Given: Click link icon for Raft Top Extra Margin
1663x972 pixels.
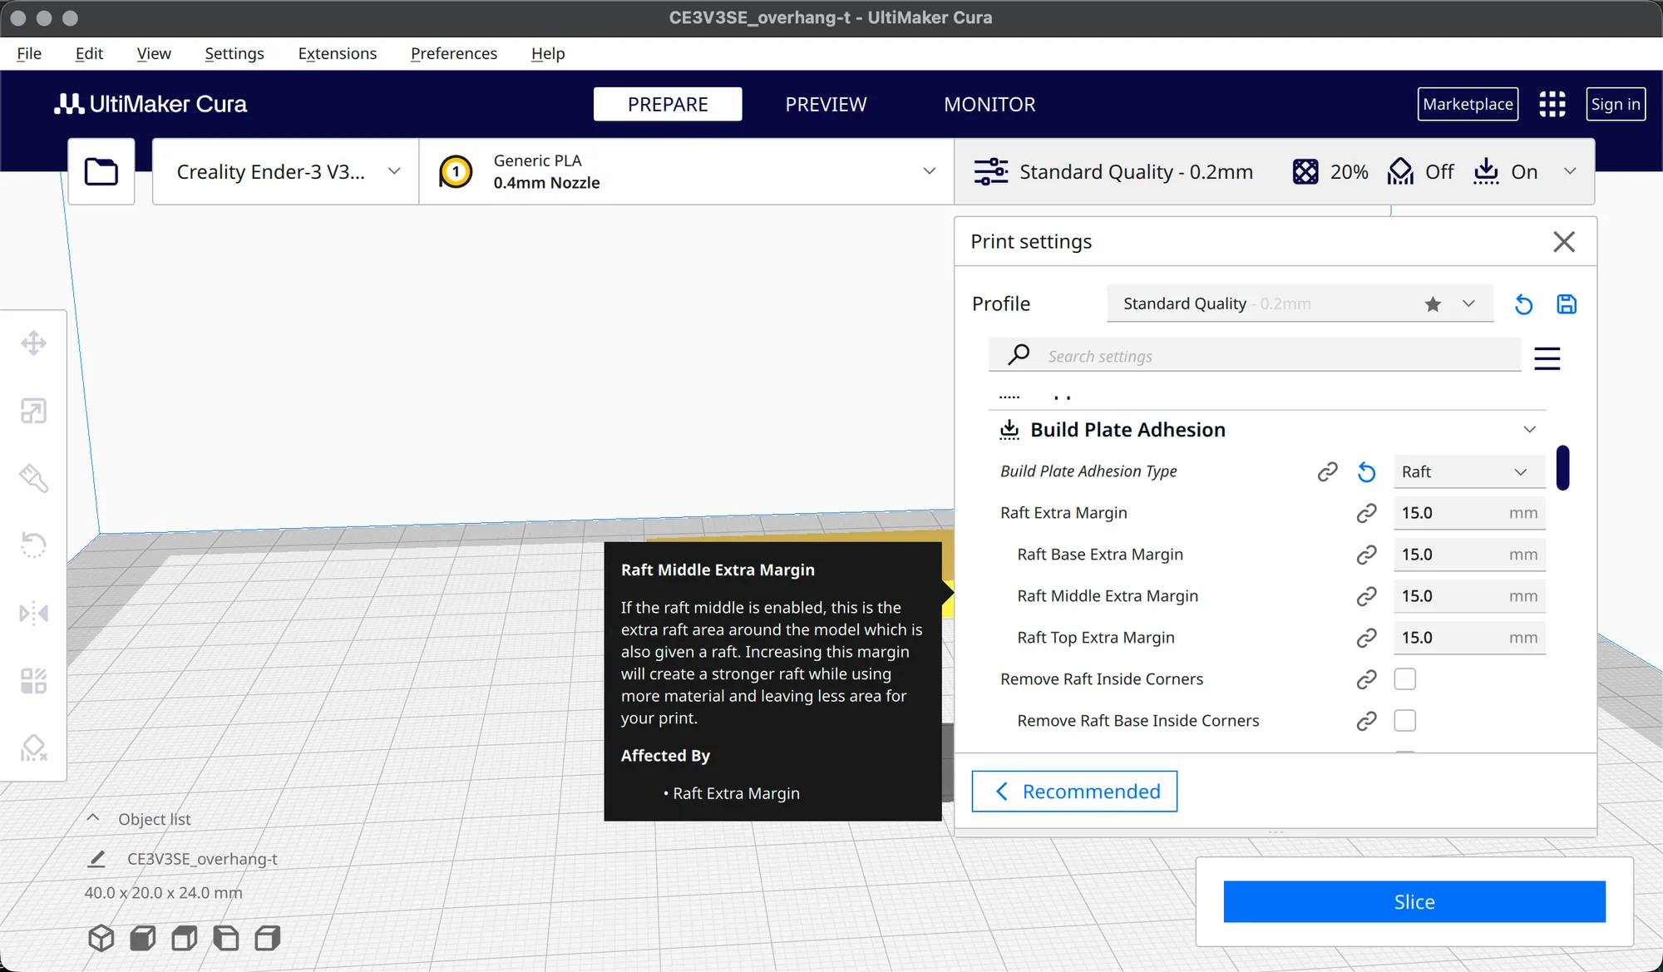Looking at the screenshot, I should (x=1366, y=638).
